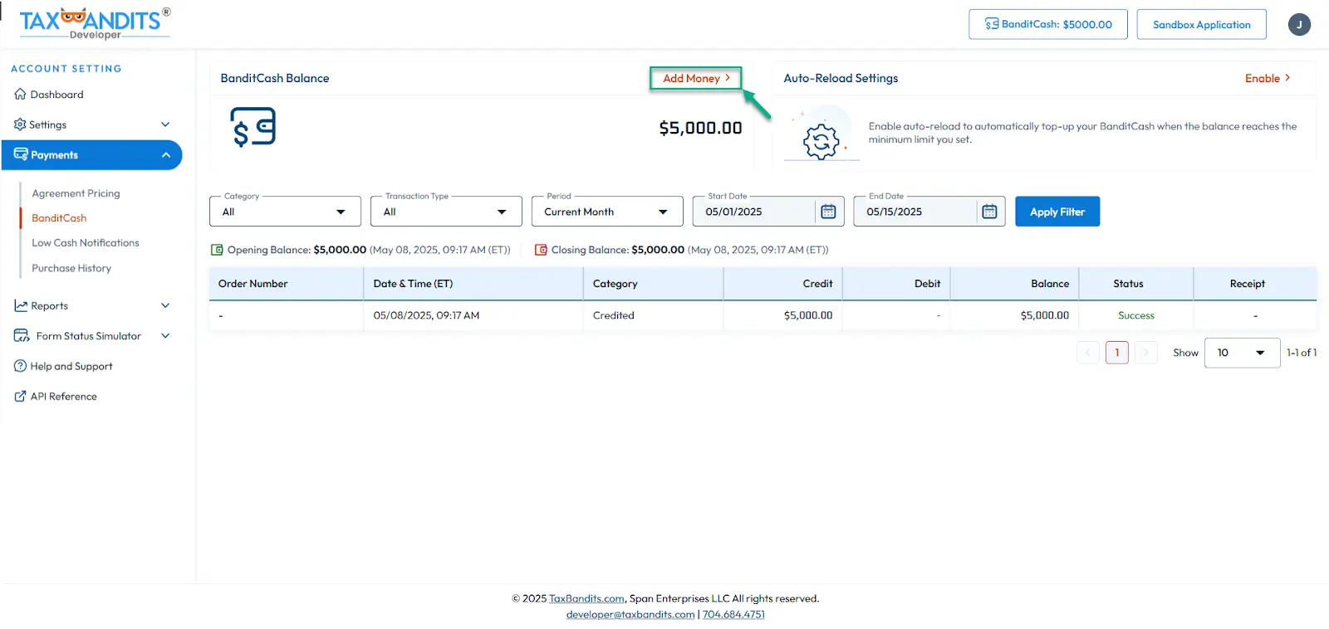The width and height of the screenshot is (1329, 629).
Task: Click the BanditCash wallet icon in balance card
Action: (253, 128)
